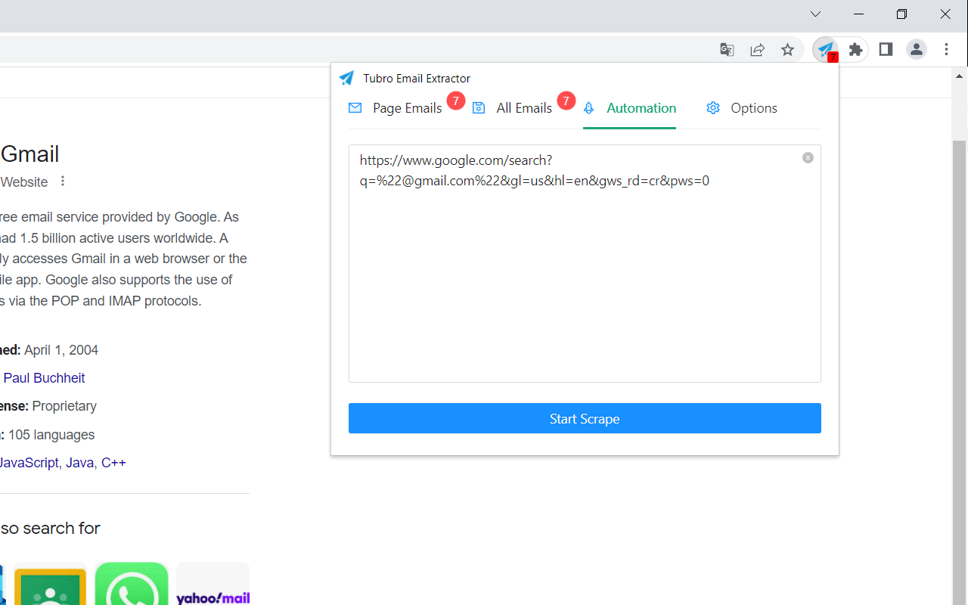This screenshot has width=968, height=605.
Task: Open the C++ link
Action: [x=113, y=463]
